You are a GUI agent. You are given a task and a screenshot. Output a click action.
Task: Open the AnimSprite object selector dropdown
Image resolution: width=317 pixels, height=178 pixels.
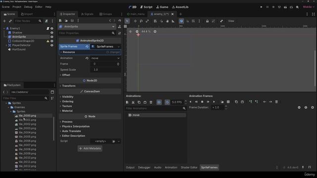87,26
